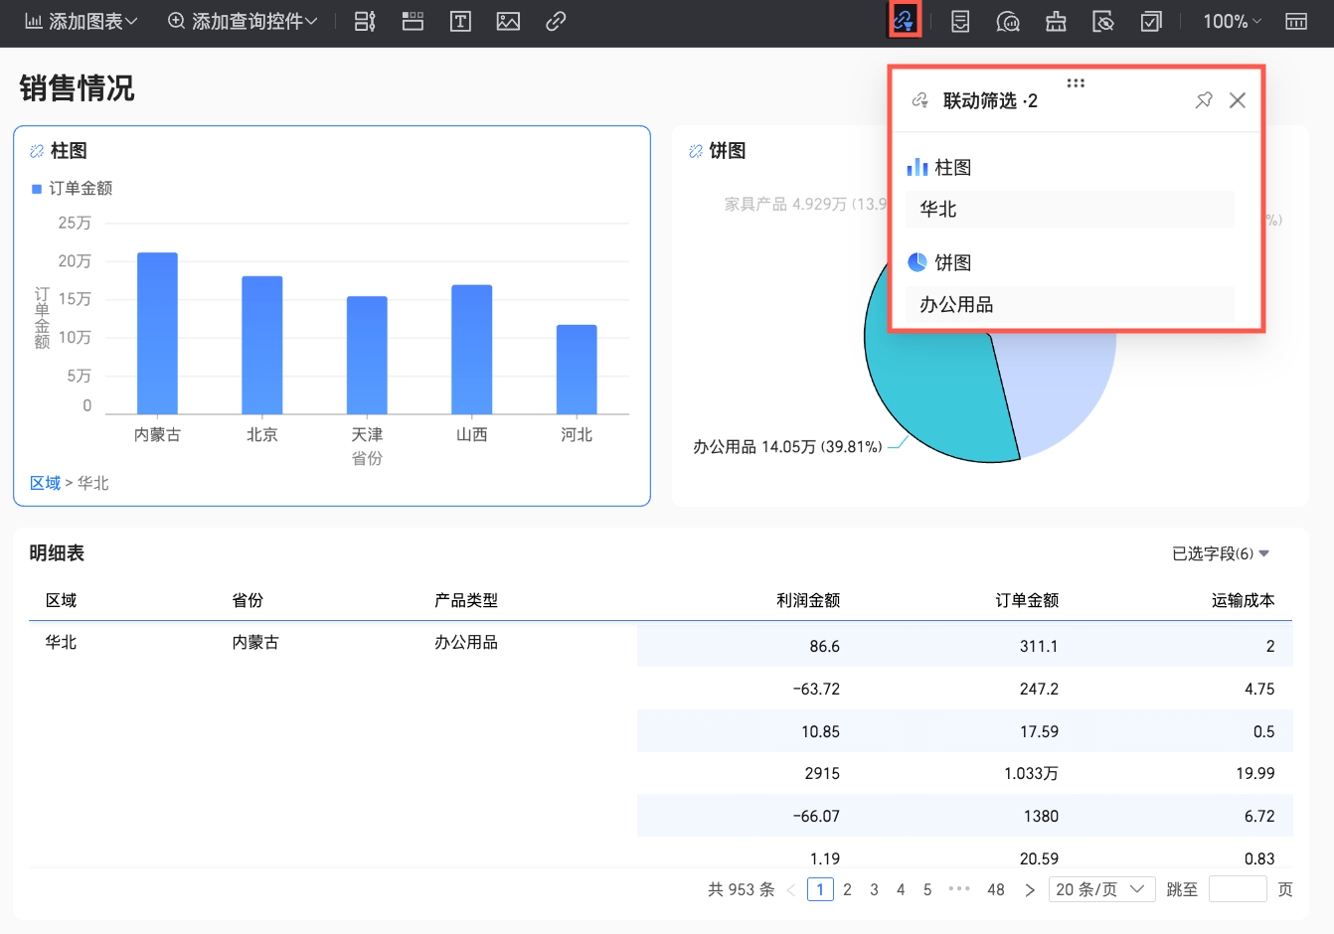Screen dimensions: 1334x934
Task: Click the next page arrow
Action: 1030,889
